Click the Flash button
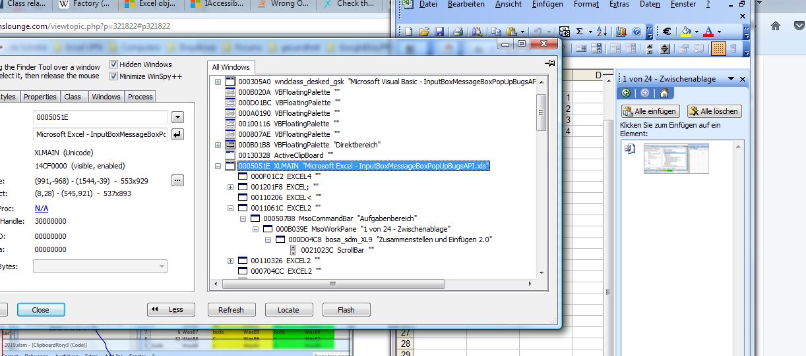 point(346,310)
